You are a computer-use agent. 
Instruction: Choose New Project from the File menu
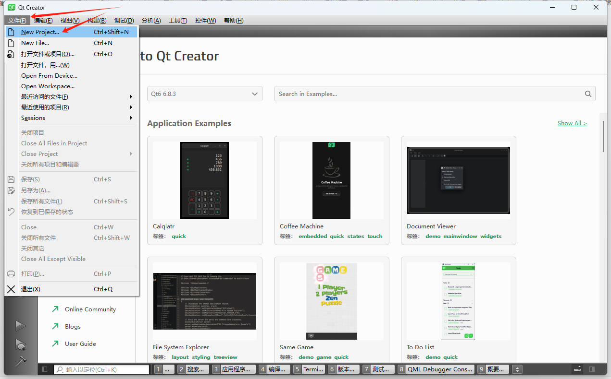click(x=71, y=32)
